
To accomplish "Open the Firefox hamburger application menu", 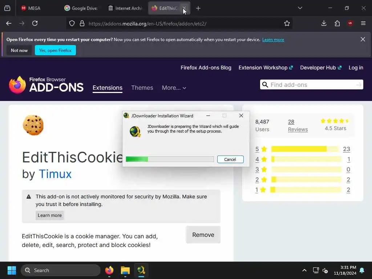I will pyautogui.click(x=363, y=23).
